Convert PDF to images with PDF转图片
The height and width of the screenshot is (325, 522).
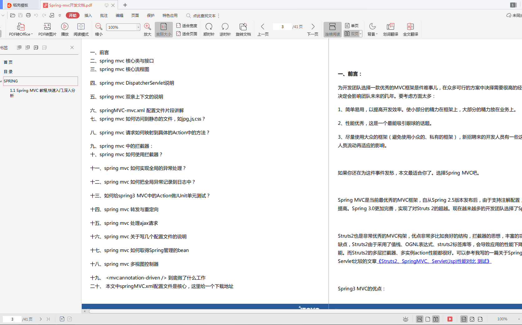[47, 30]
